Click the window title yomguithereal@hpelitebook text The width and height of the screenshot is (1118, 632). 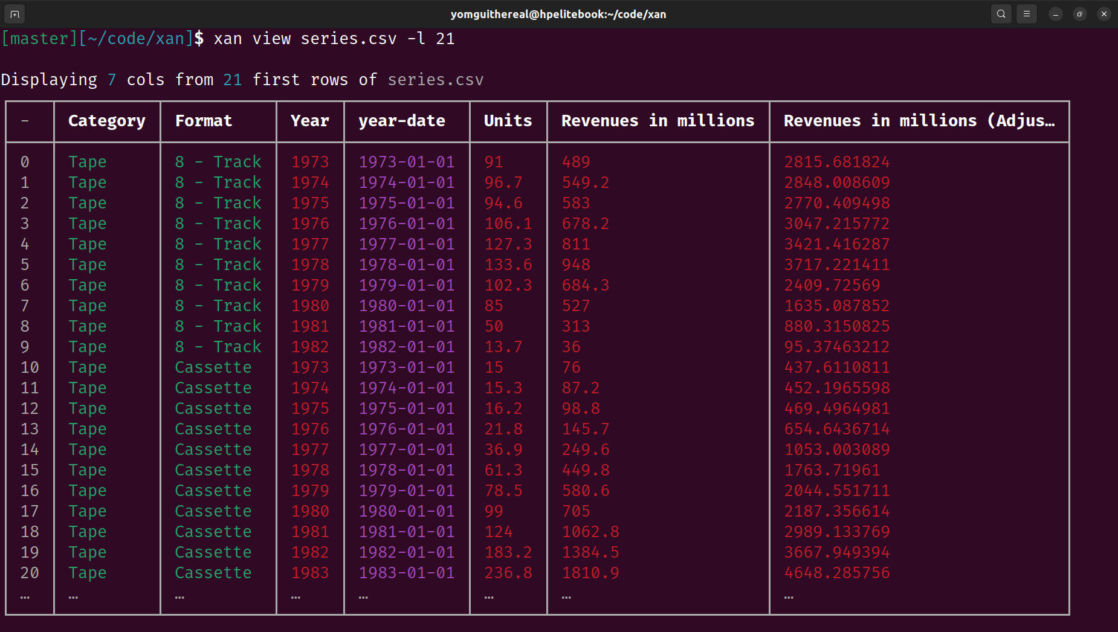558,14
